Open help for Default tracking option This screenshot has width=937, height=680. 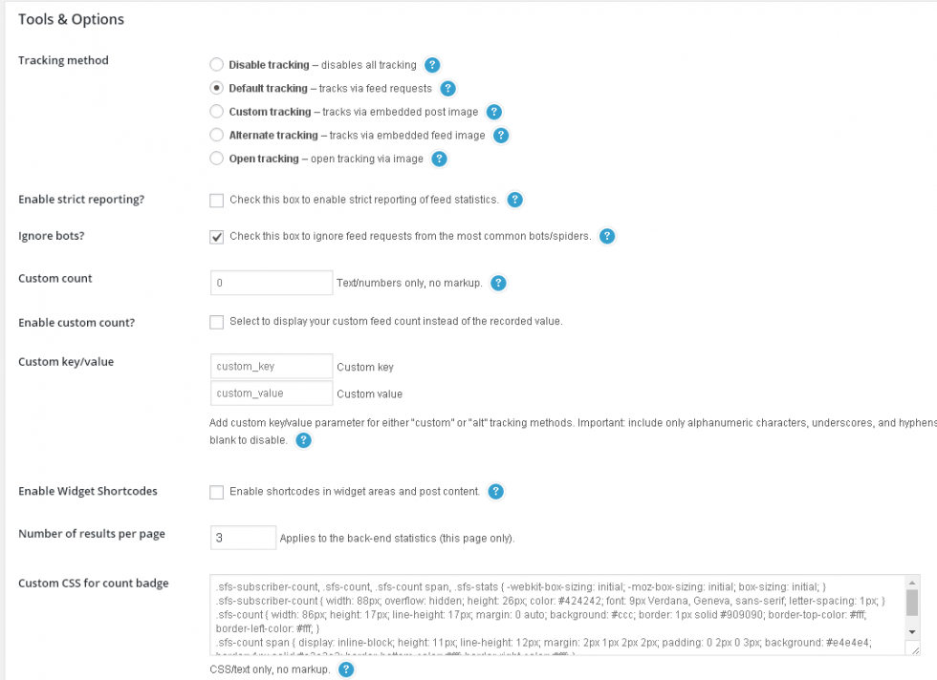(x=447, y=88)
